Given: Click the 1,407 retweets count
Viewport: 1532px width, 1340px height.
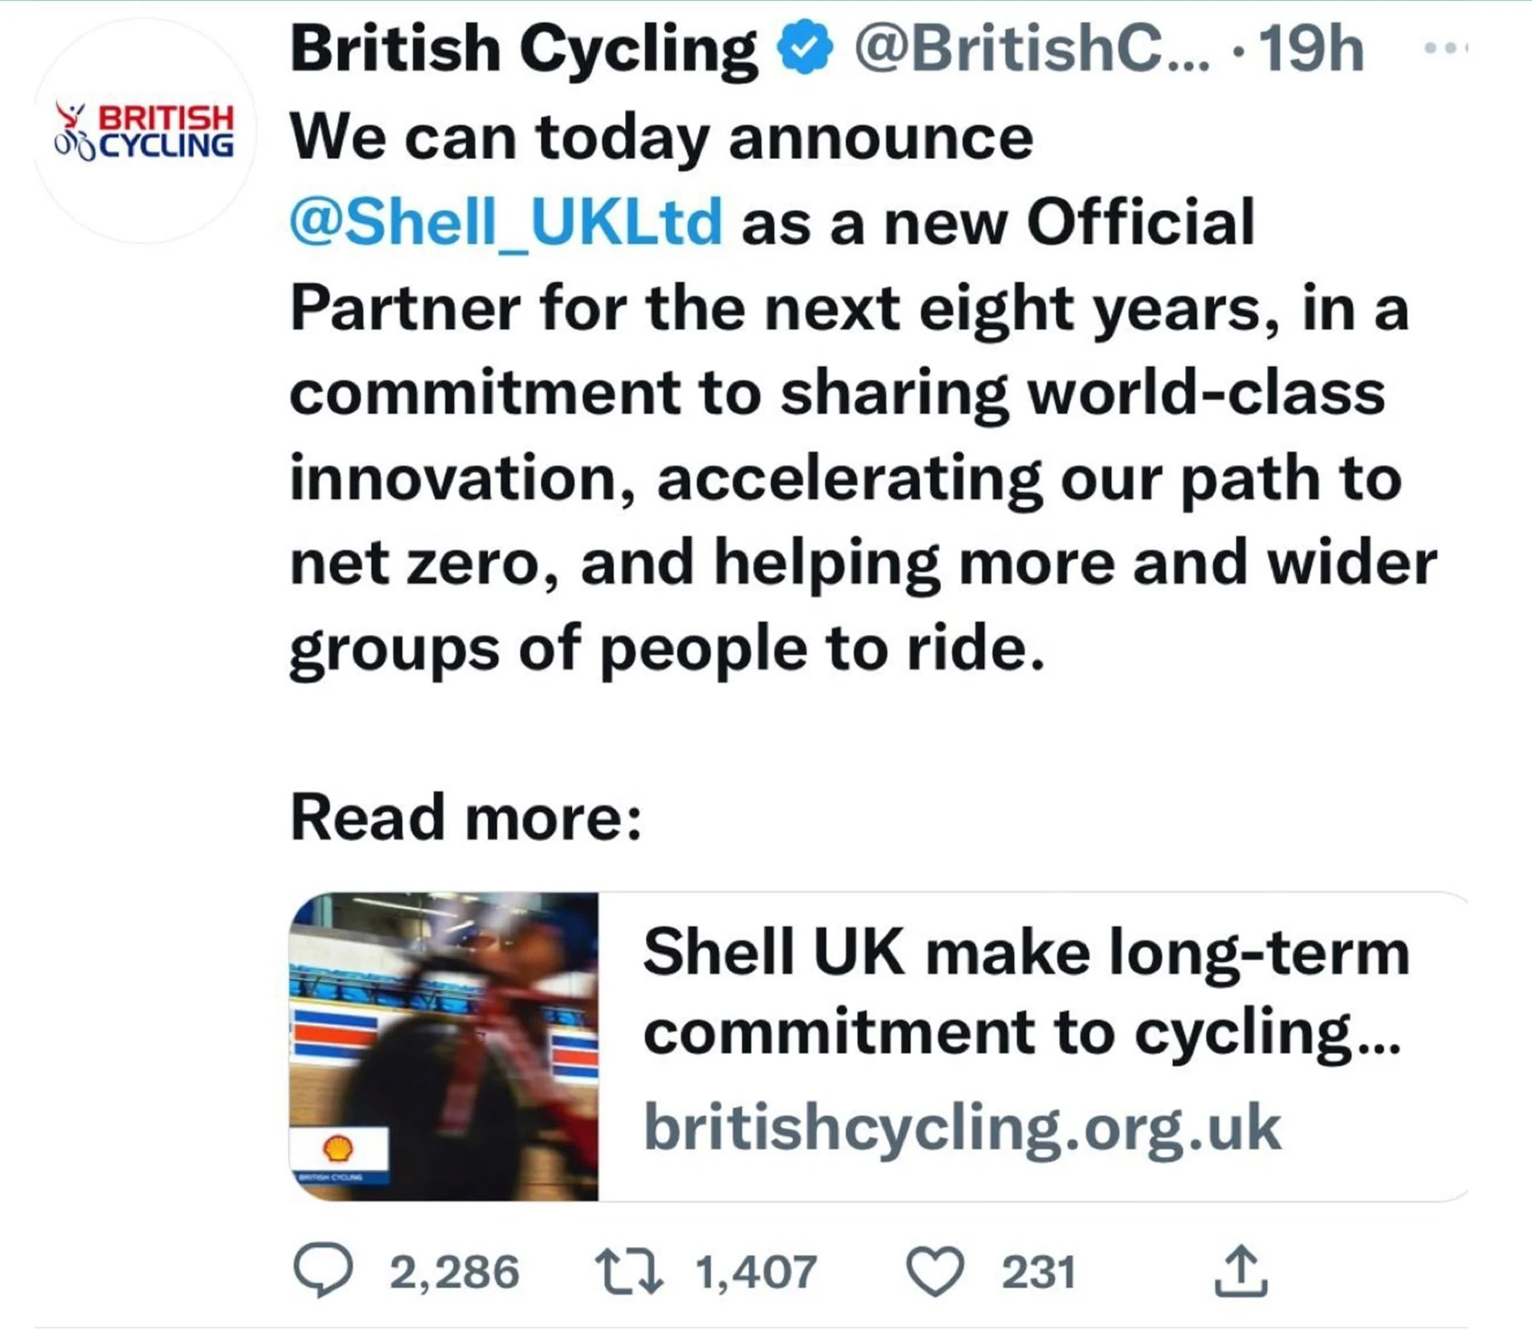Looking at the screenshot, I should tap(756, 1273).
